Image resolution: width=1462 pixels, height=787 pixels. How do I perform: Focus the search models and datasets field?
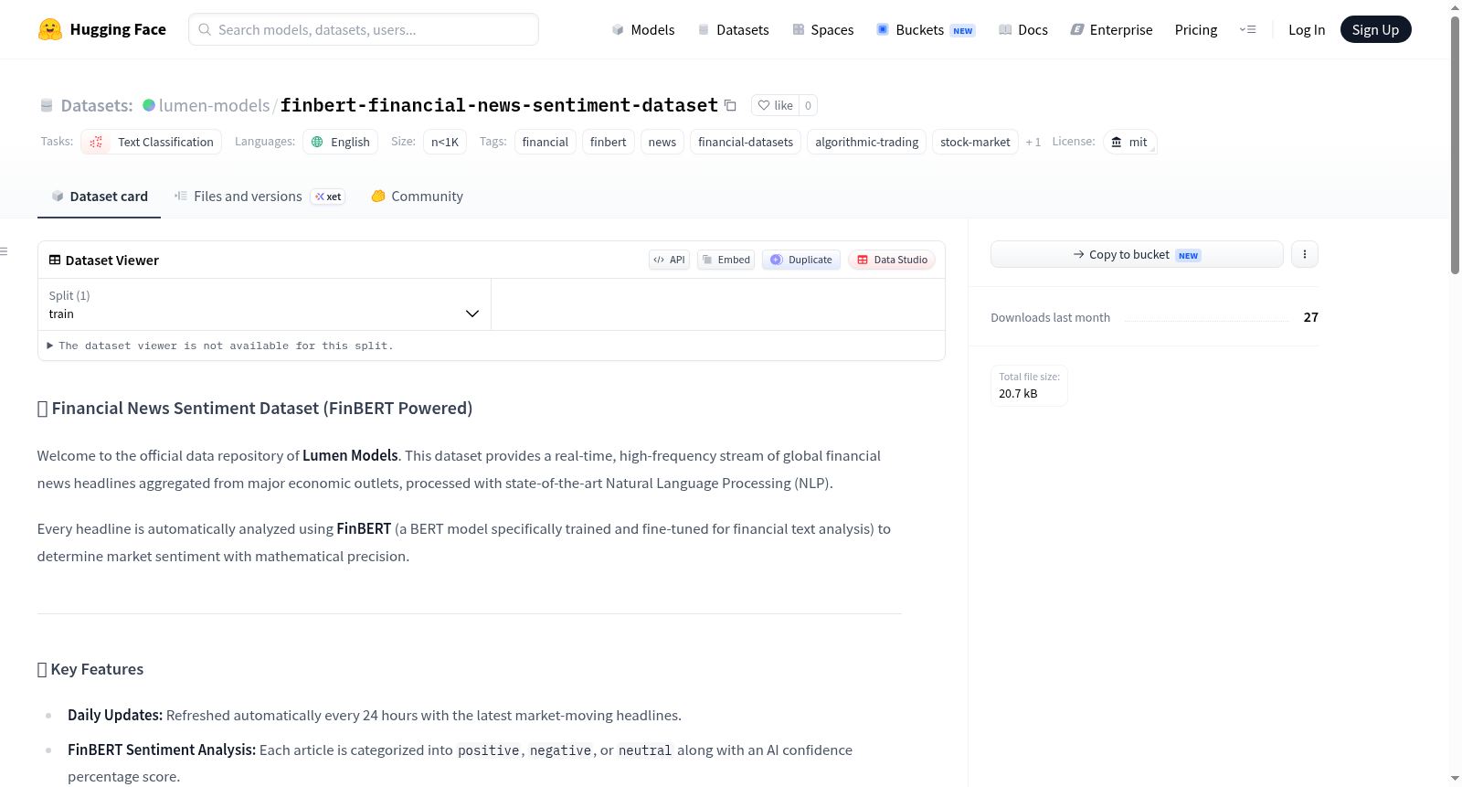tap(364, 29)
